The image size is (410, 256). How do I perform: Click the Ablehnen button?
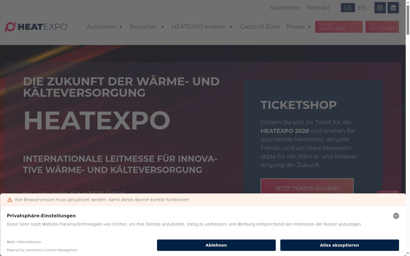(216, 245)
